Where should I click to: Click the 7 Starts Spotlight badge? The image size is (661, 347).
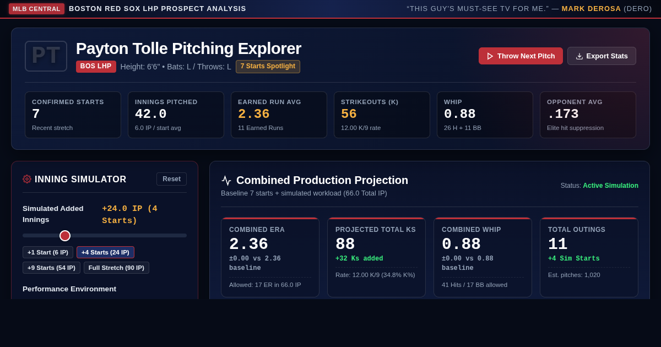268,67
